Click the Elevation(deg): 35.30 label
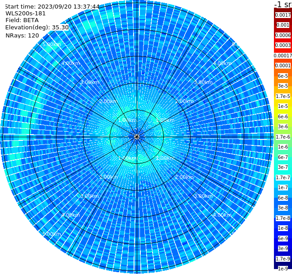The image size is (292, 274). pos(37,28)
